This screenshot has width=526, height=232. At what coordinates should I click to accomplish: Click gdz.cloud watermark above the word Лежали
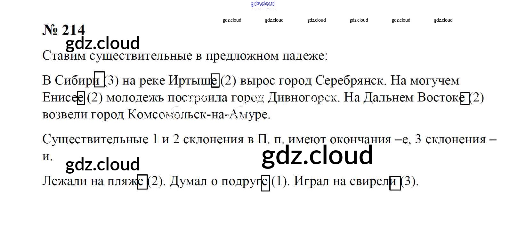[x=102, y=164]
